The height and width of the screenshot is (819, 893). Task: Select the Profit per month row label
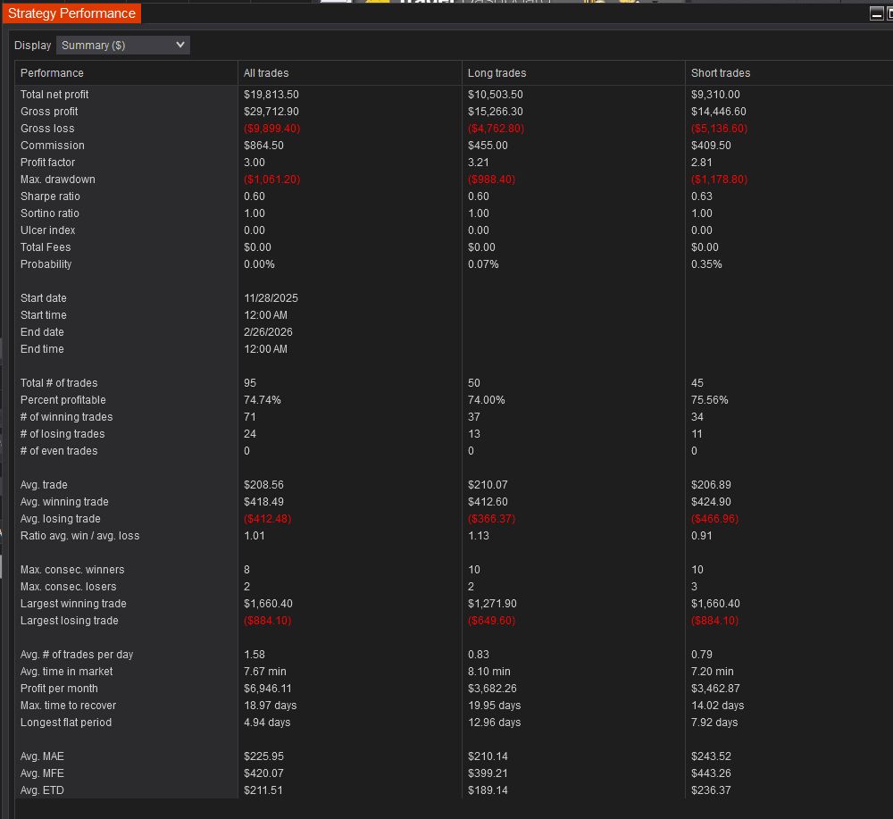pos(59,689)
